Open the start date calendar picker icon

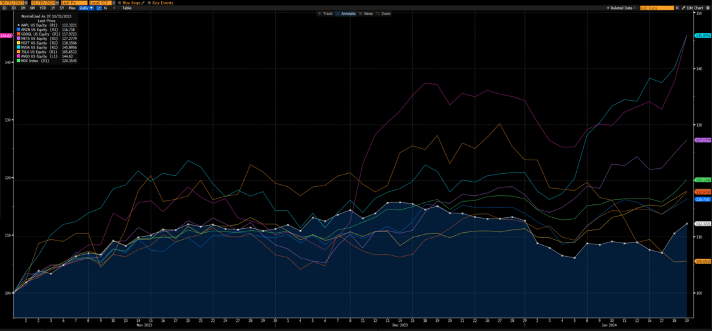tap(27, 3)
